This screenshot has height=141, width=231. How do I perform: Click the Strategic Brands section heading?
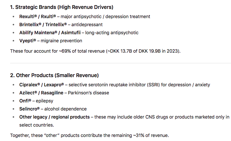62,7
